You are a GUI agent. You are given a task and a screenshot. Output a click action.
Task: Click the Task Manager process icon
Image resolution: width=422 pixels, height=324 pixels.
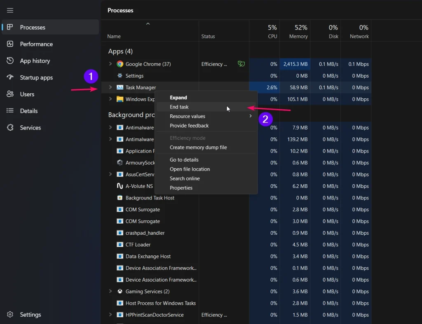120,87
